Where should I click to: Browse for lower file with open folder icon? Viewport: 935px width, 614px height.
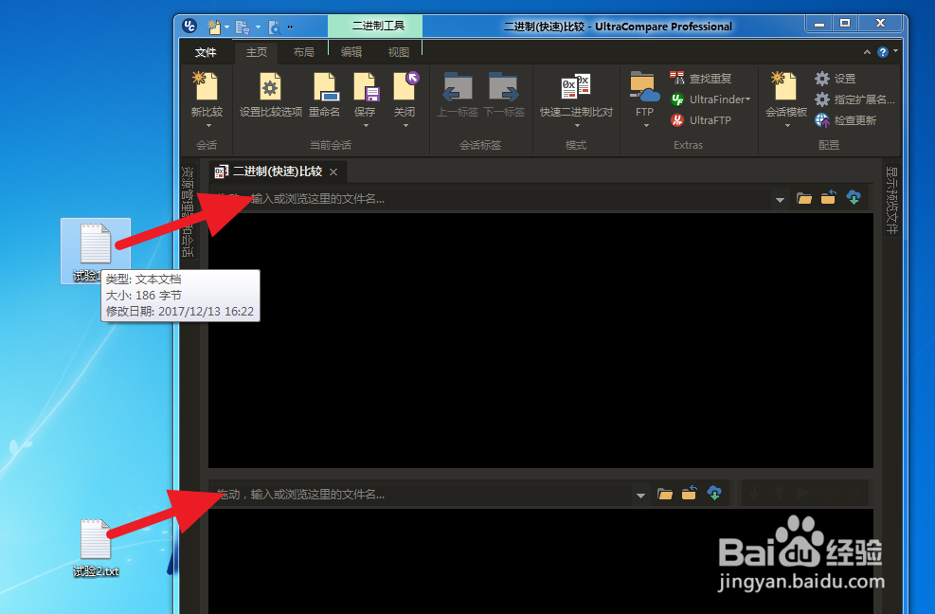click(665, 494)
